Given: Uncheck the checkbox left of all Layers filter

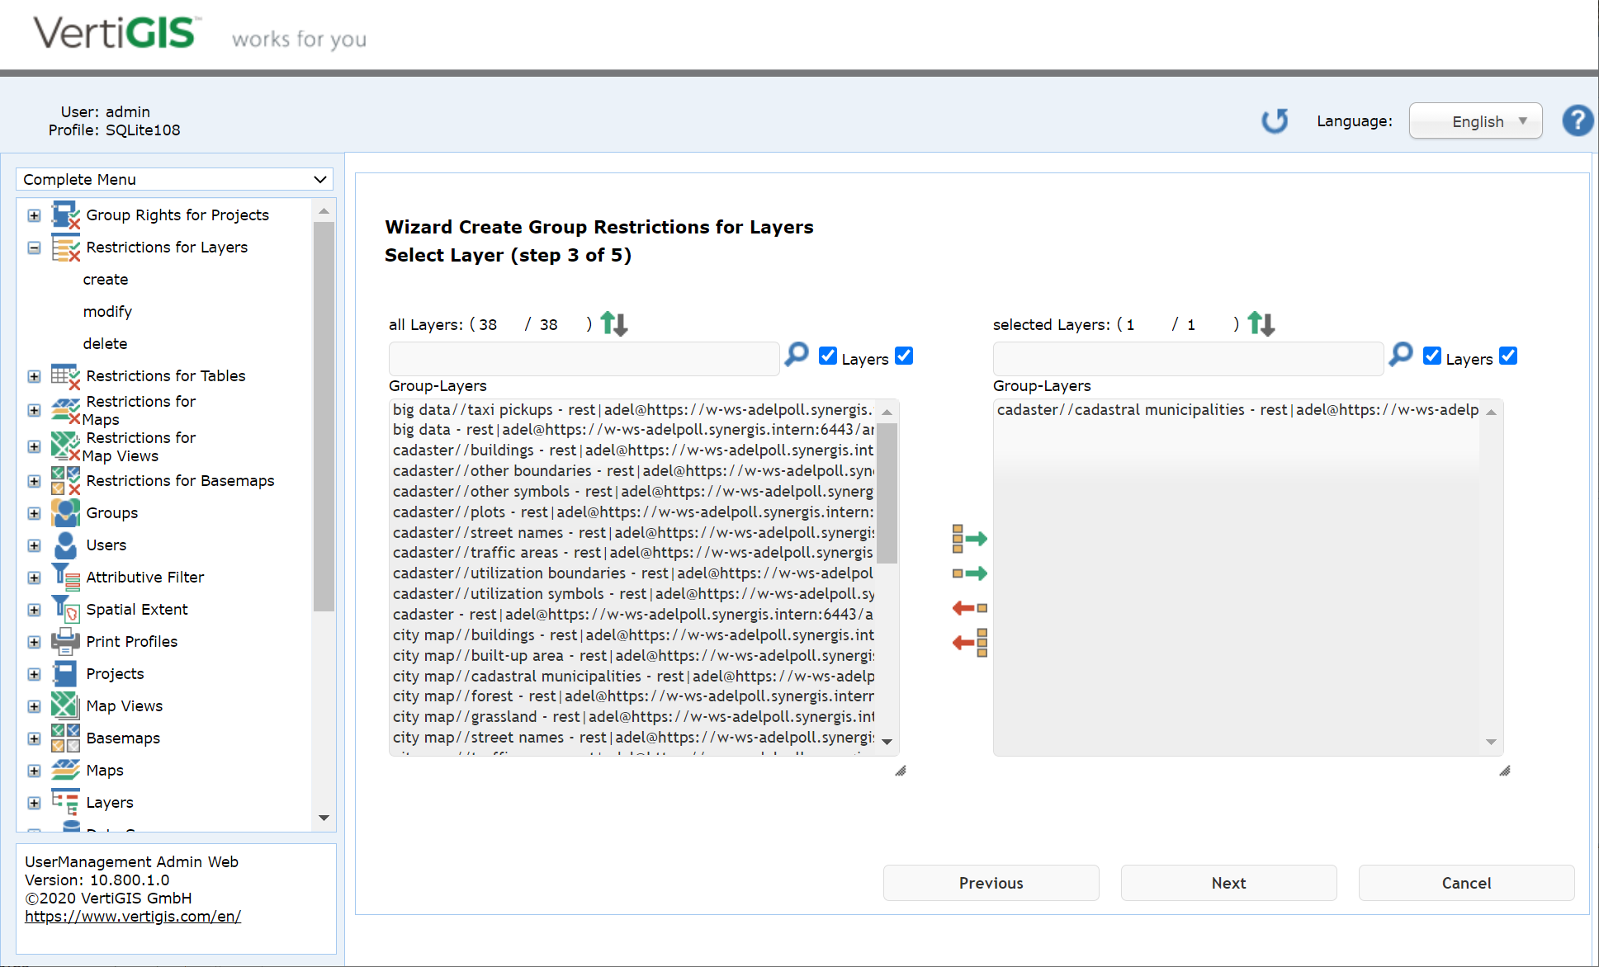Looking at the screenshot, I should [x=827, y=356].
